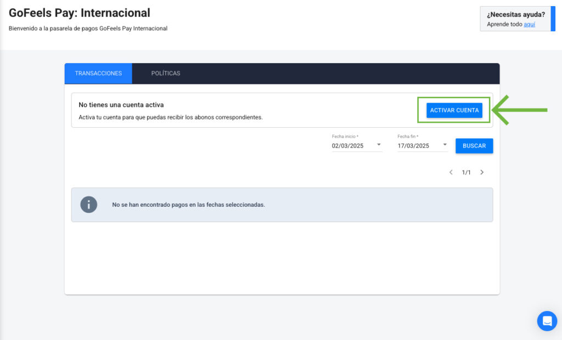Image resolution: width=562 pixels, height=340 pixels.
Task: Go to next page with right chevron
Action: (x=482, y=172)
